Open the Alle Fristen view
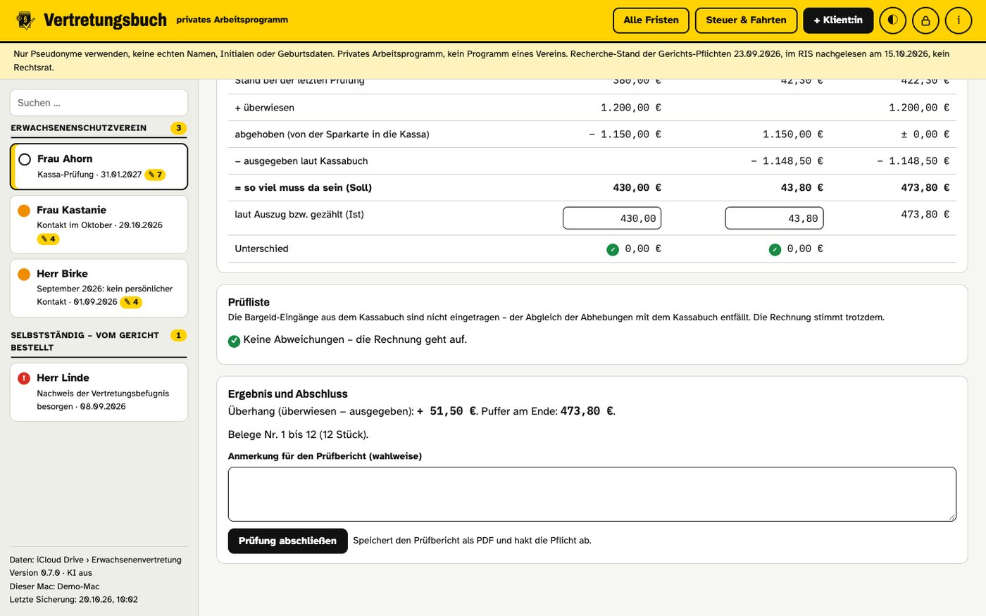Screen dimensions: 986x616 point(651,20)
